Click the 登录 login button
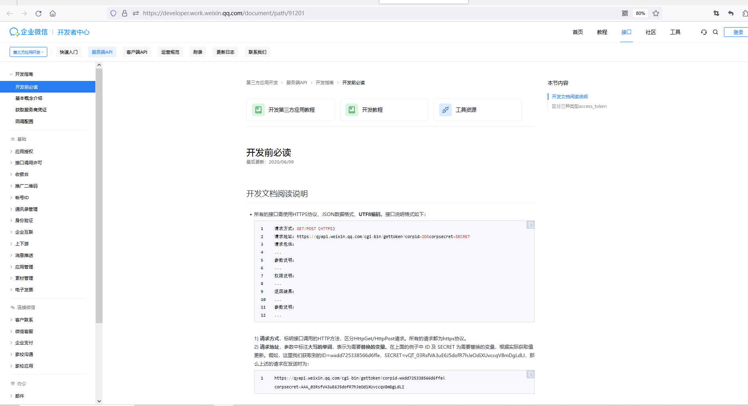This screenshot has height=406, width=748. (736, 32)
